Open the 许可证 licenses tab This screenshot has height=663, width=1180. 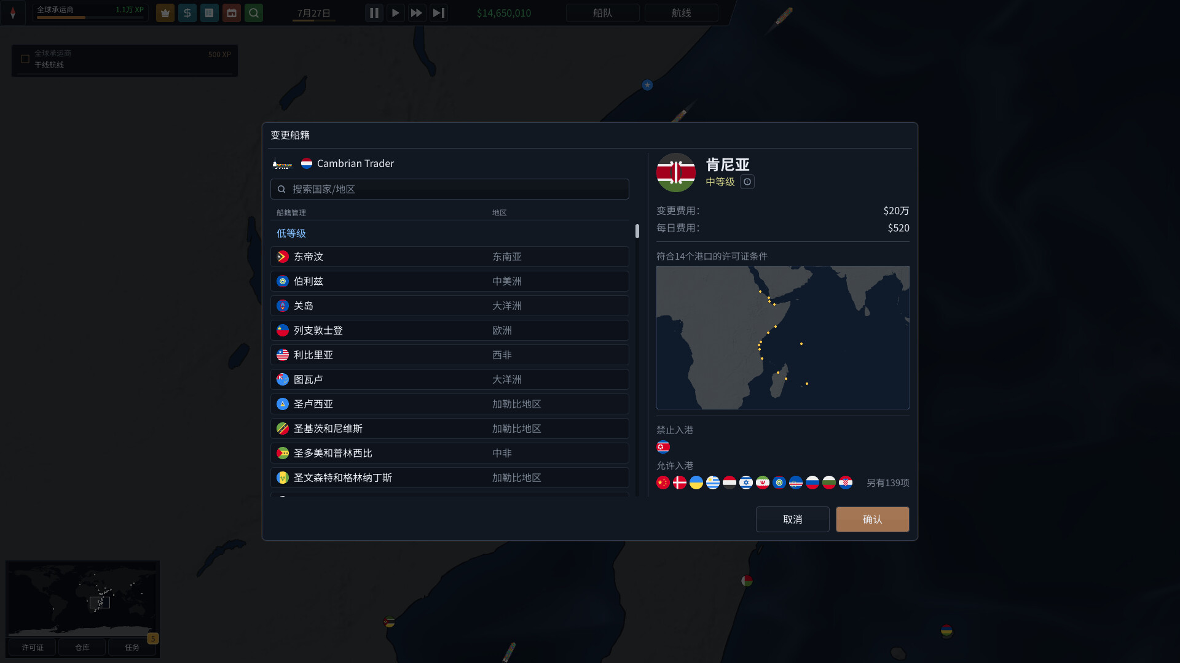32,647
